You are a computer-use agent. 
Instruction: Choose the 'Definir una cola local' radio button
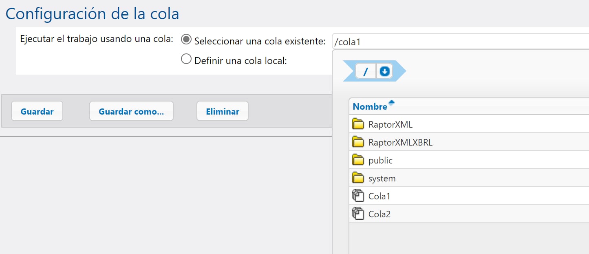coord(186,60)
